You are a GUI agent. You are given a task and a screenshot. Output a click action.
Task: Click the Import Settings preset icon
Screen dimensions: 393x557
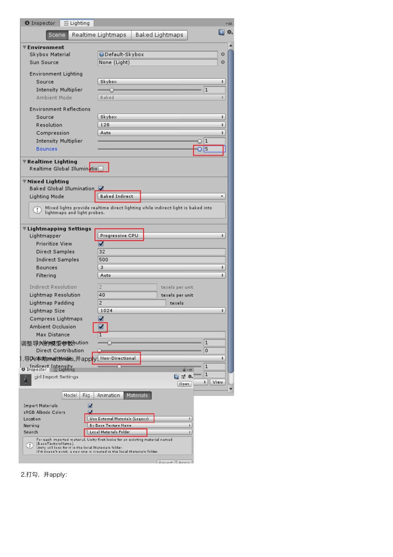point(183,377)
